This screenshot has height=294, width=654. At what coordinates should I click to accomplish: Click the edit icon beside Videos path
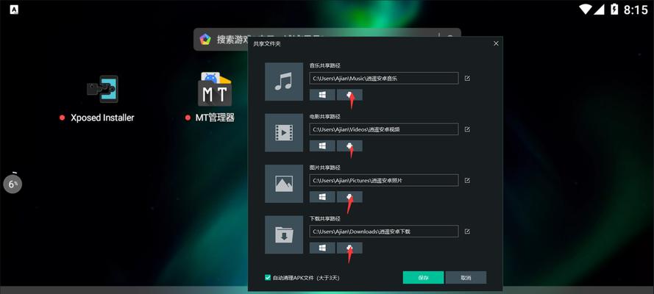coord(467,129)
